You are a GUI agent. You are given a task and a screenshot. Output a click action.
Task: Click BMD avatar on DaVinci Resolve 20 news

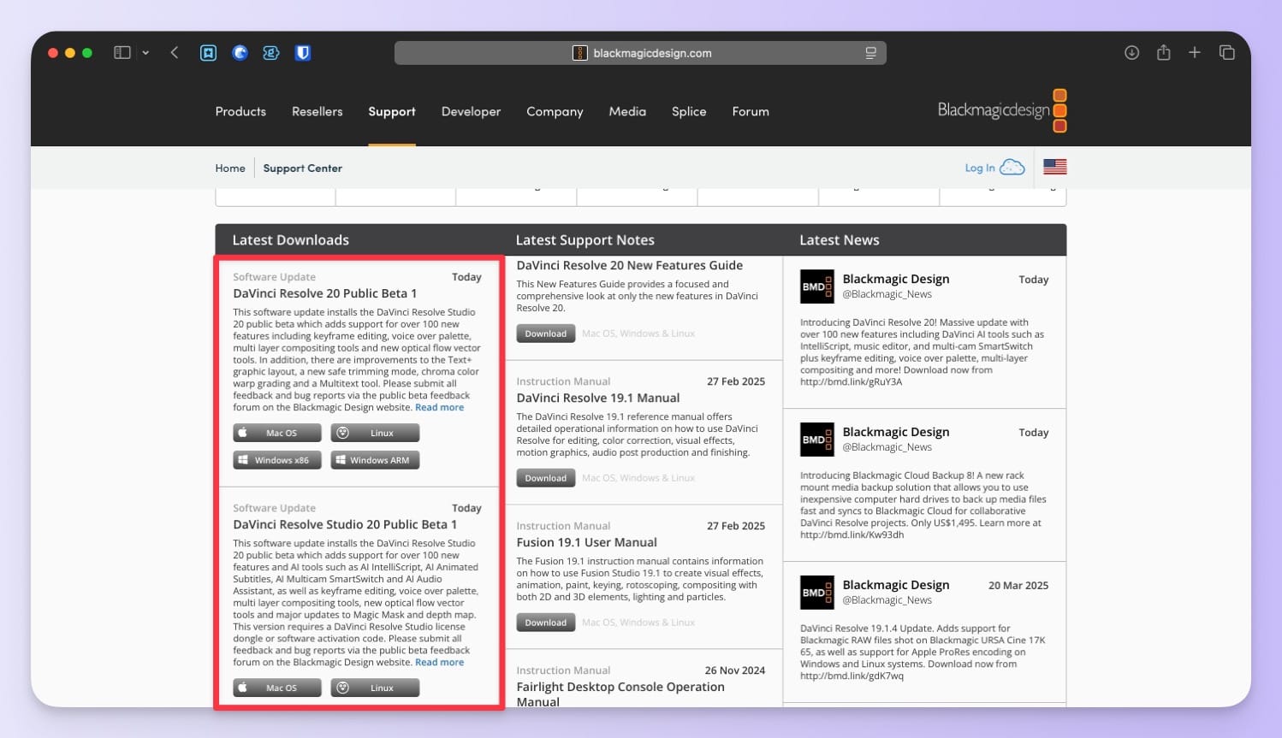(816, 286)
